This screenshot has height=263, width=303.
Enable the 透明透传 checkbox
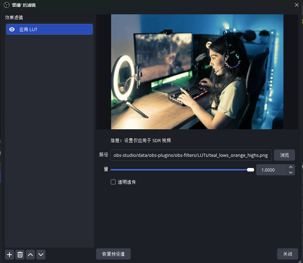tap(113, 182)
